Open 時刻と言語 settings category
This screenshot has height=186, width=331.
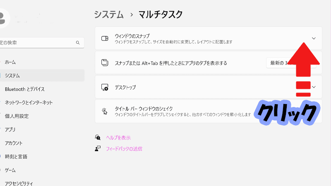click(x=16, y=157)
